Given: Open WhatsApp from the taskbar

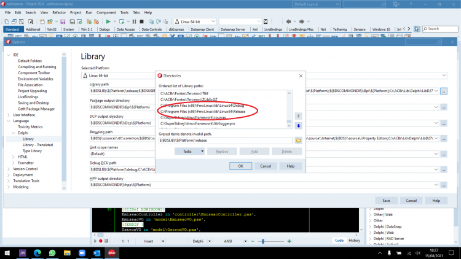Looking at the screenshot, I should pos(52,253).
